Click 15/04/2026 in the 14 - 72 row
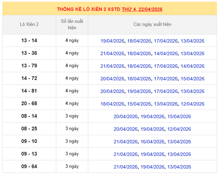 coord(192,79)
